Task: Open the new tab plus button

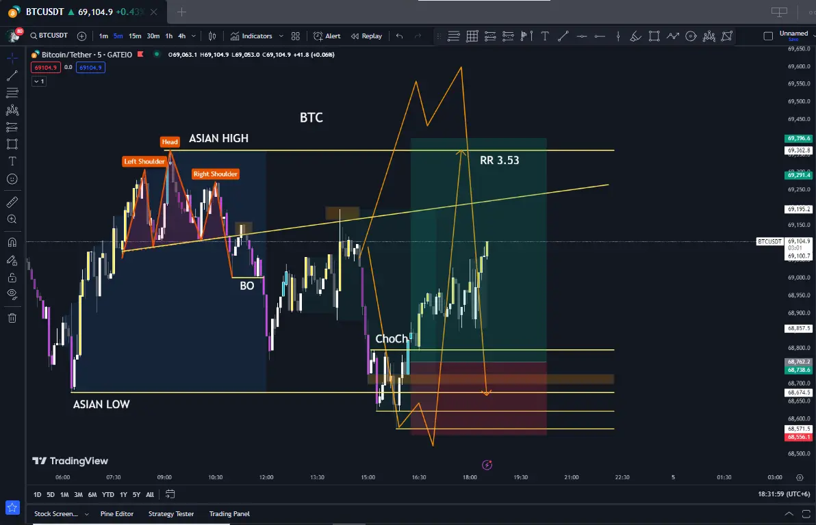Action: click(181, 12)
